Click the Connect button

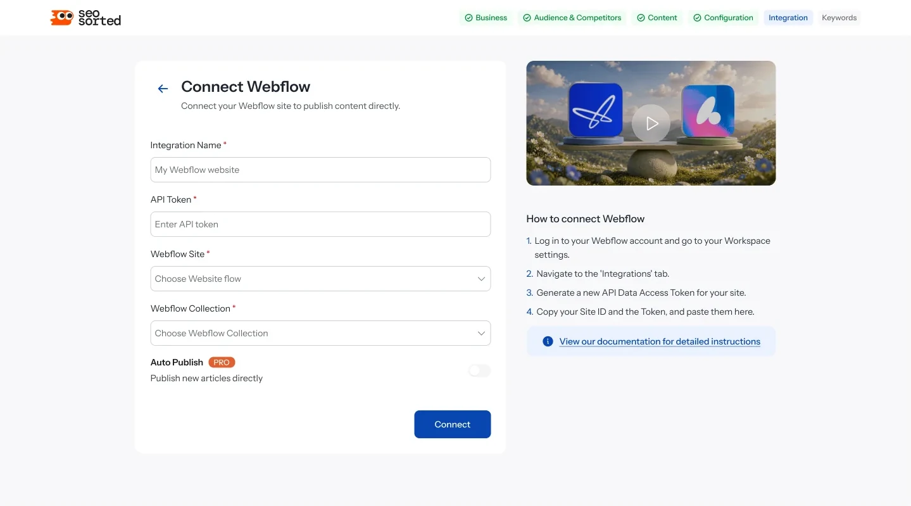[x=453, y=424]
